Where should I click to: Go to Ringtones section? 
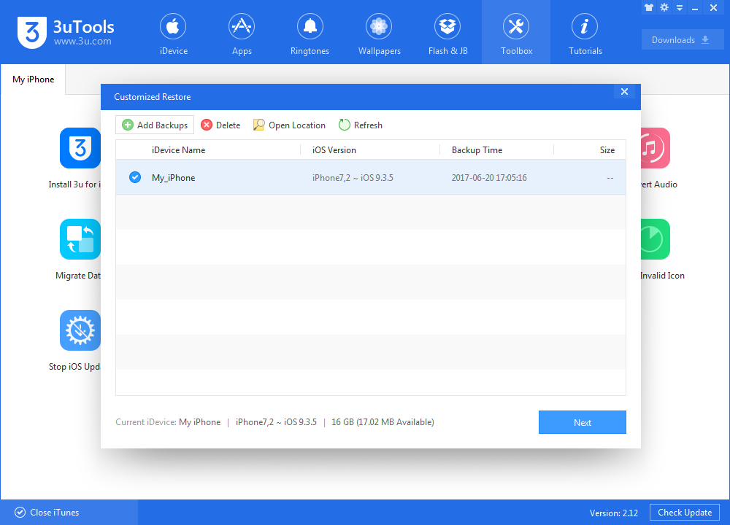pyautogui.click(x=310, y=35)
